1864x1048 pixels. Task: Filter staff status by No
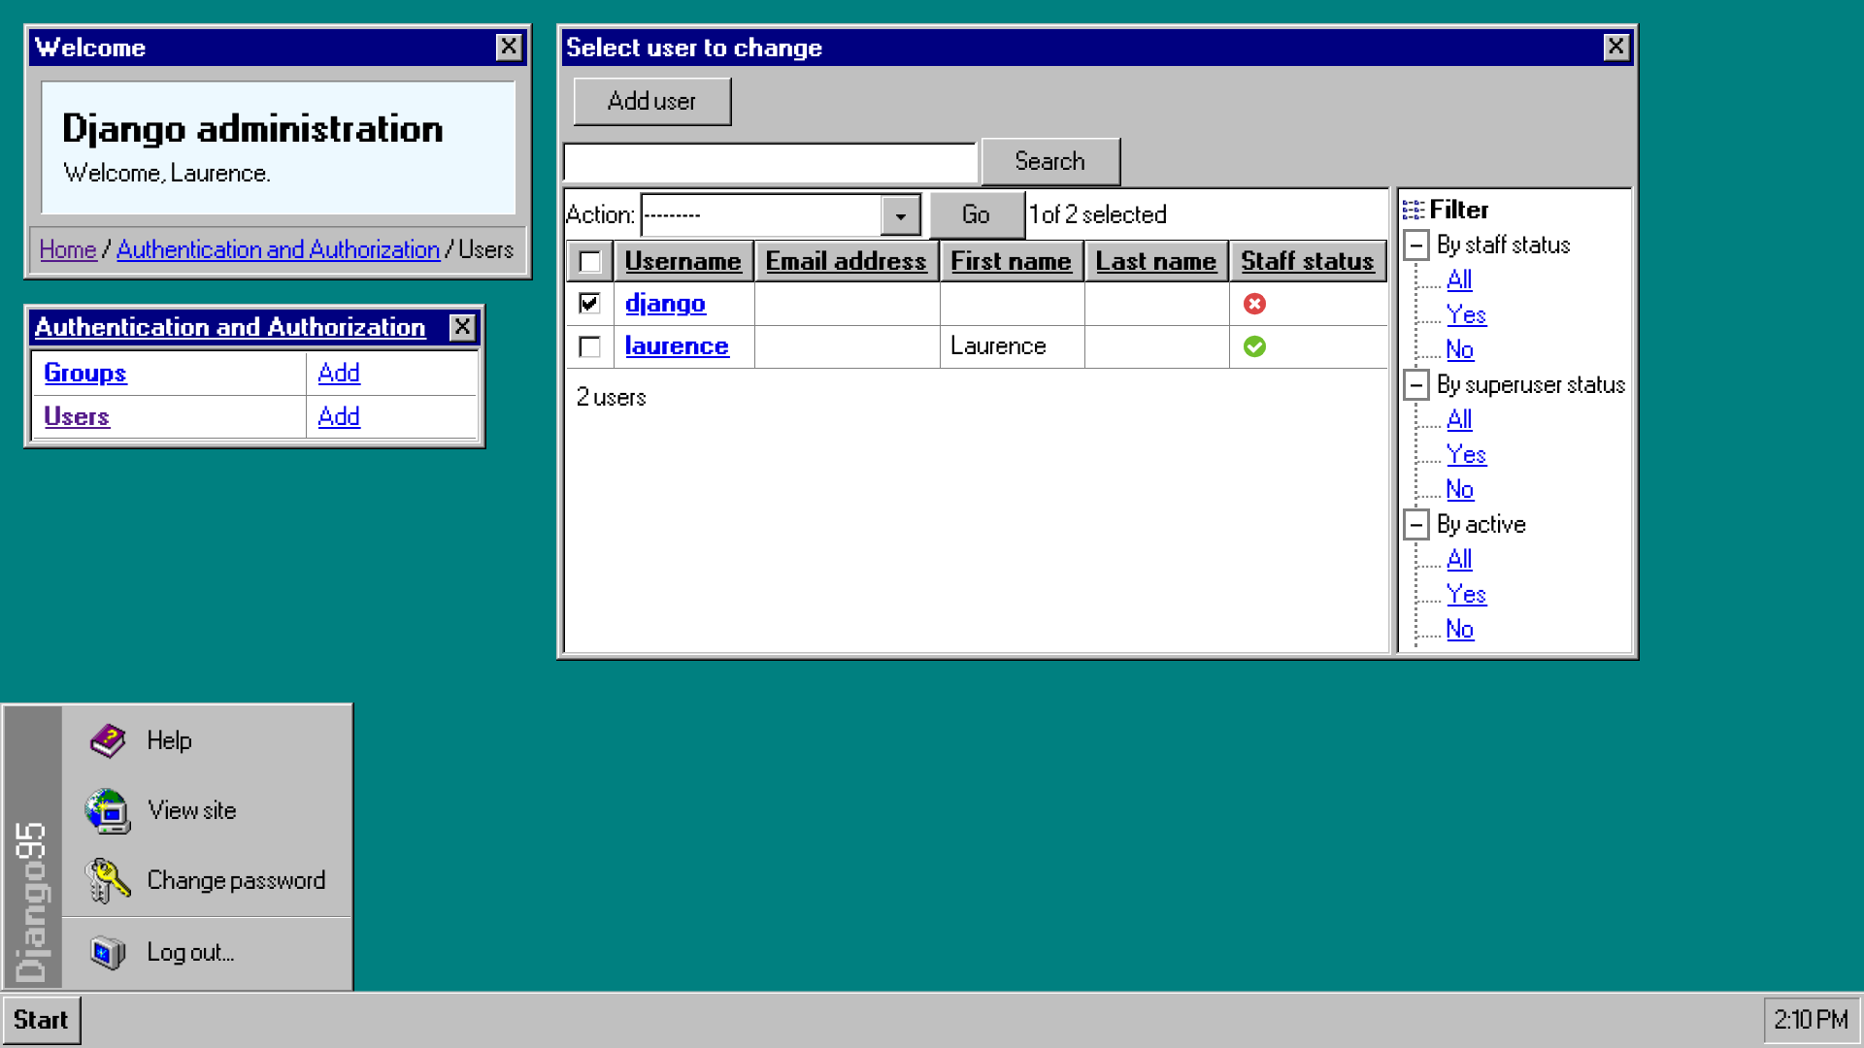(x=1459, y=350)
